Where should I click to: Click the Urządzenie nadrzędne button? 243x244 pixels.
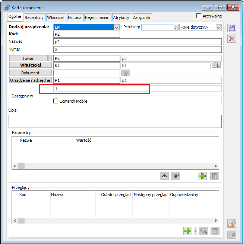click(x=31, y=80)
